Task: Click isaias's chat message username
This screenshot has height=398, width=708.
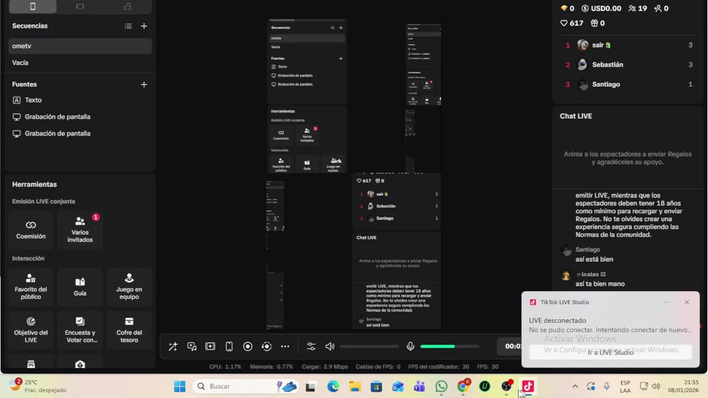Action: click(x=590, y=274)
